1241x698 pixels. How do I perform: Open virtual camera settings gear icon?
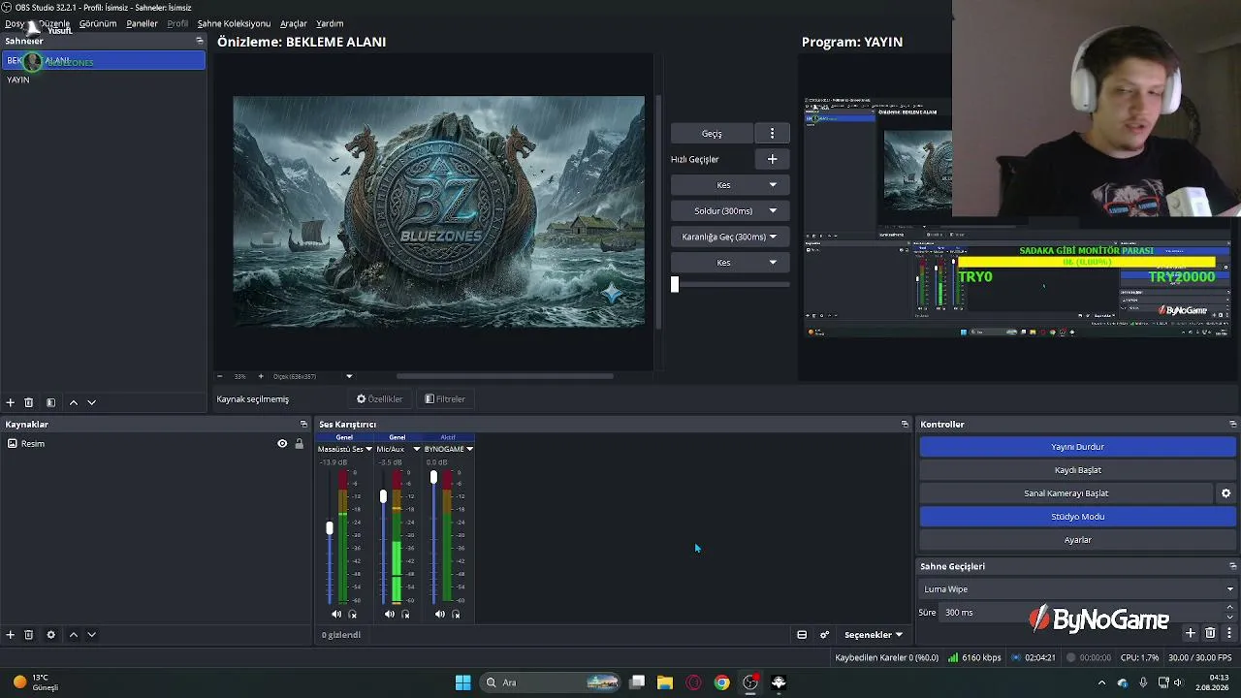[x=1226, y=493]
